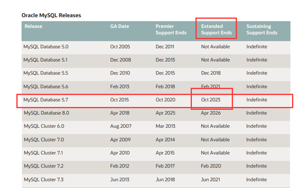The width and height of the screenshot is (300, 188).
Task: Click the 'MySQL Database 8.0' release cell
Action: [46, 113]
